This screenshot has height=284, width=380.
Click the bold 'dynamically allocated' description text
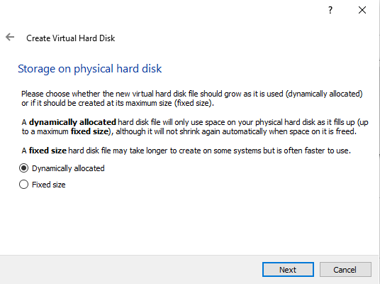point(72,122)
